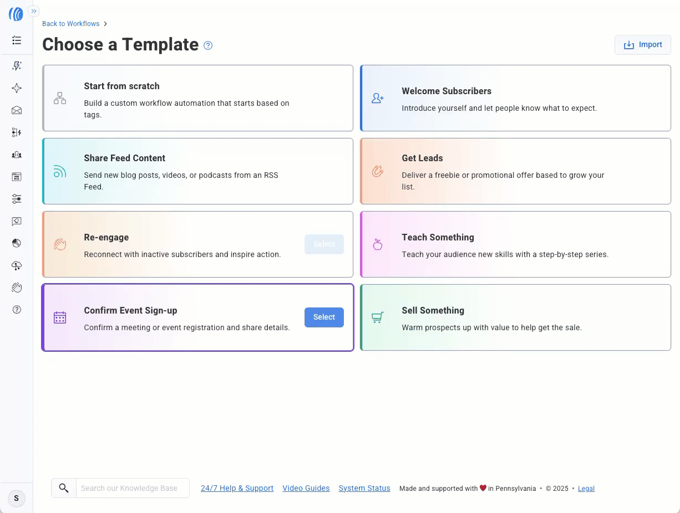Screen dimensions: 680x513
Task: Open the lightning bolt quick actions sidebar icon
Action: coord(17,66)
